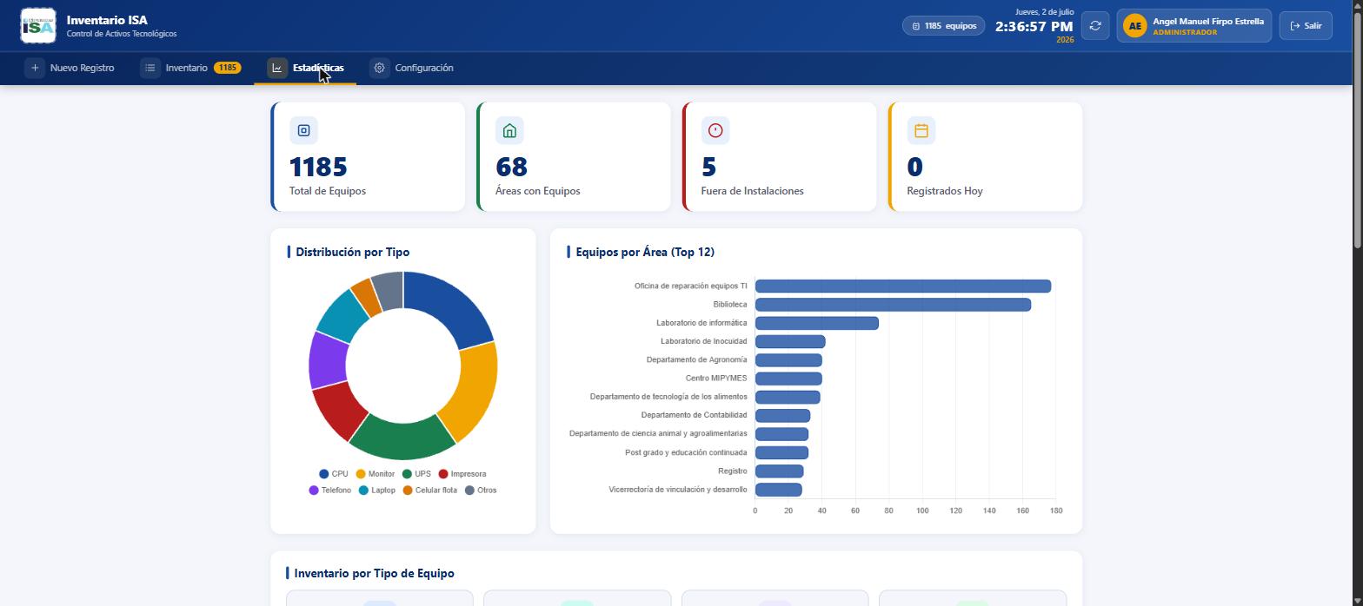The width and height of the screenshot is (1363, 606).
Task: Click the calendar icon on Registrados Hoy card
Action: [x=921, y=130]
